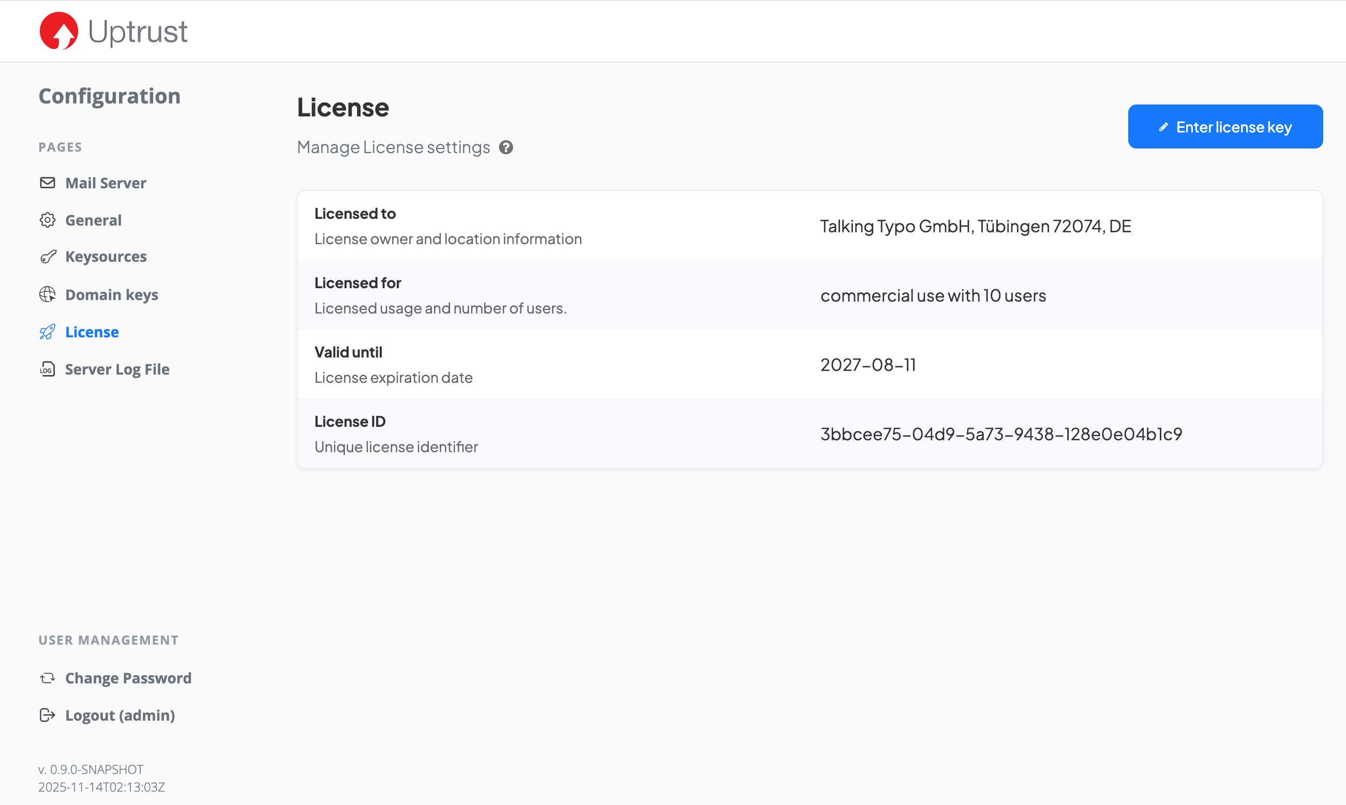Click the Change Password refresh icon

pyautogui.click(x=48, y=678)
